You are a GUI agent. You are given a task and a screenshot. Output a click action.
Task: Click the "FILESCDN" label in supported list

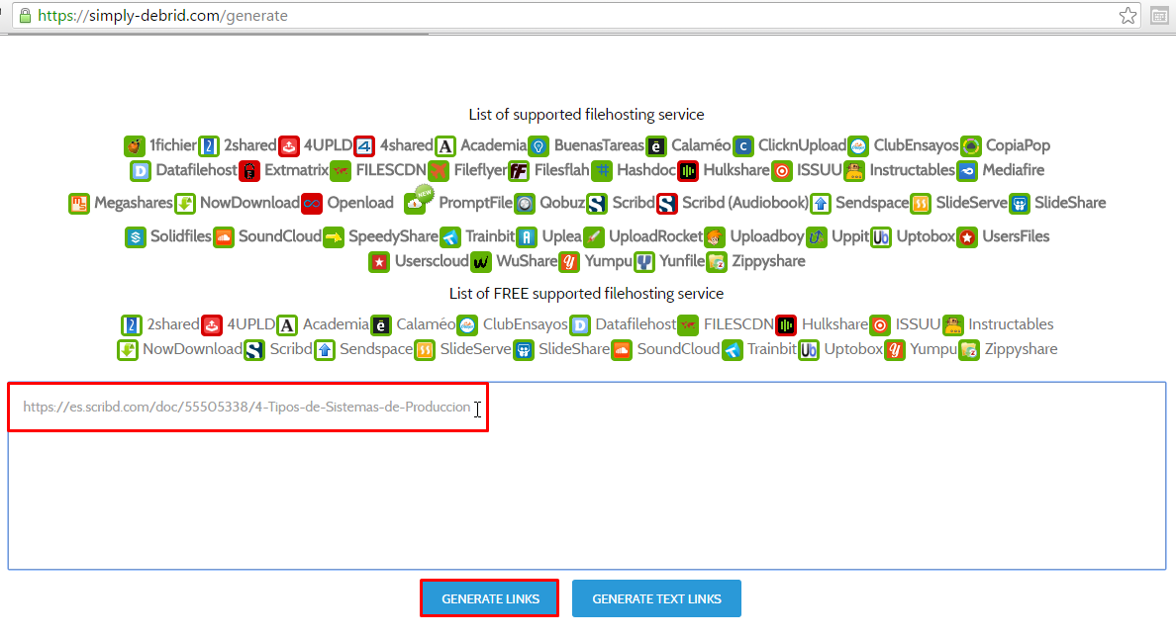391,170
